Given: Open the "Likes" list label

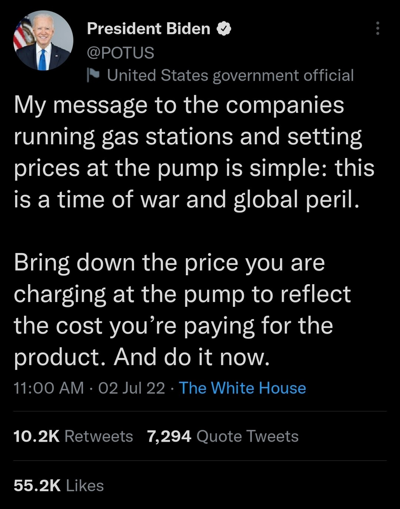Looking at the screenshot, I should click(85, 485).
